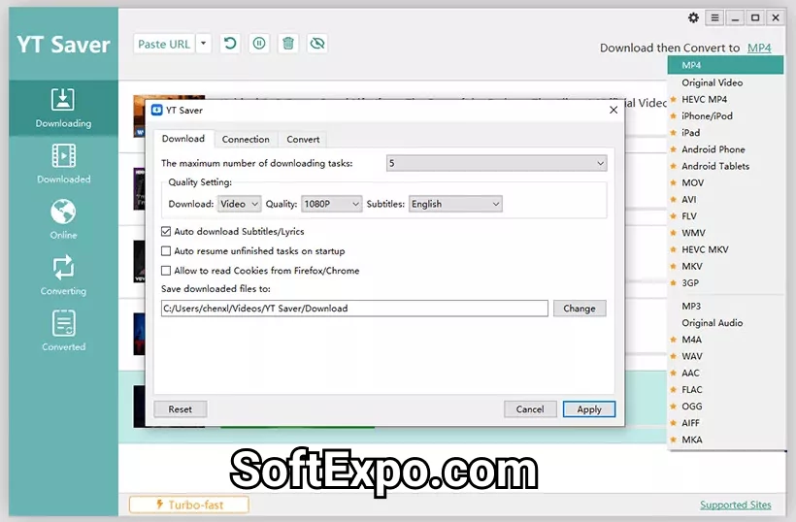The height and width of the screenshot is (522, 796).
Task: Click the MP4 output format link
Action: tap(759, 48)
